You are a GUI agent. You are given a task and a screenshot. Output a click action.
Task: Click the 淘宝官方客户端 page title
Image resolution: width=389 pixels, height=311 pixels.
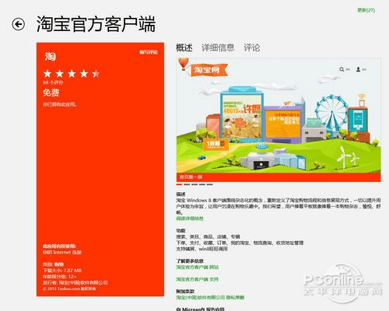(96, 24)
